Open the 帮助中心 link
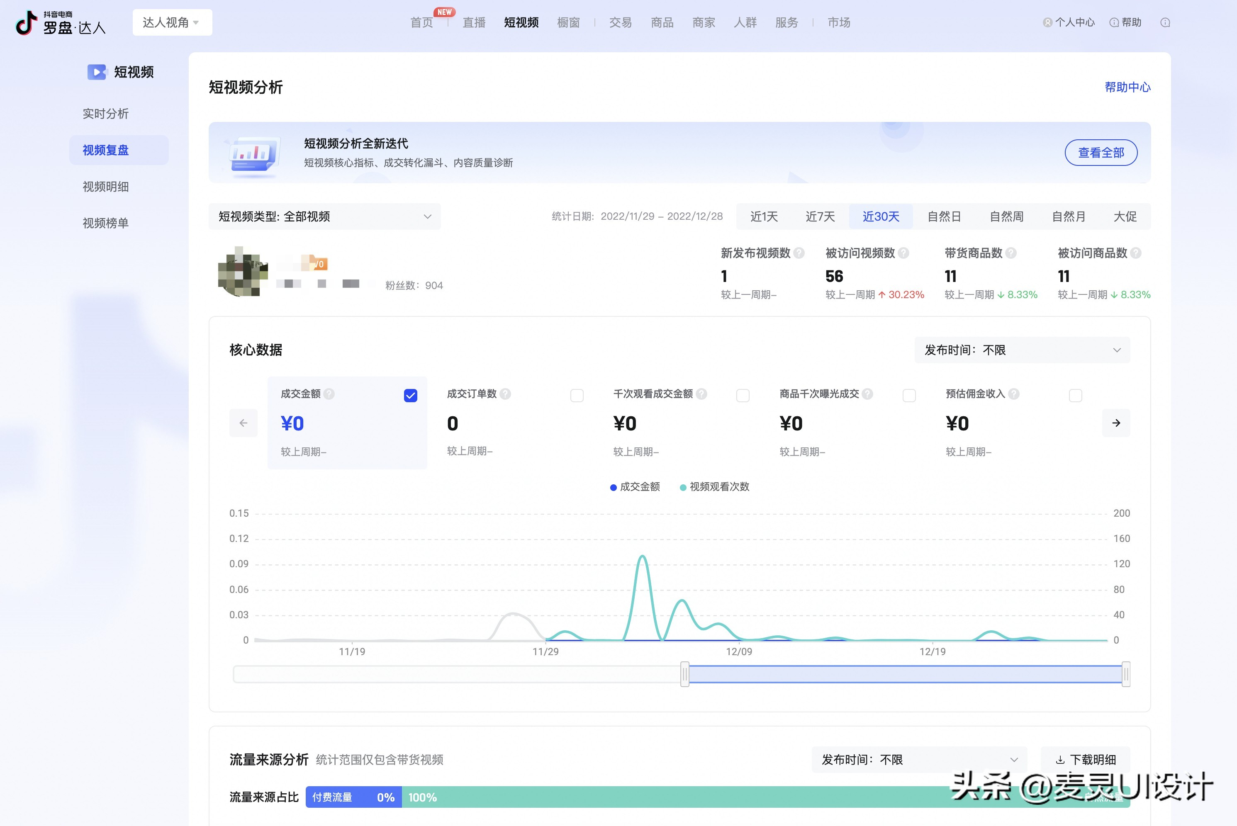This screenshot has width=1237, height=826. coord(1127,87)
